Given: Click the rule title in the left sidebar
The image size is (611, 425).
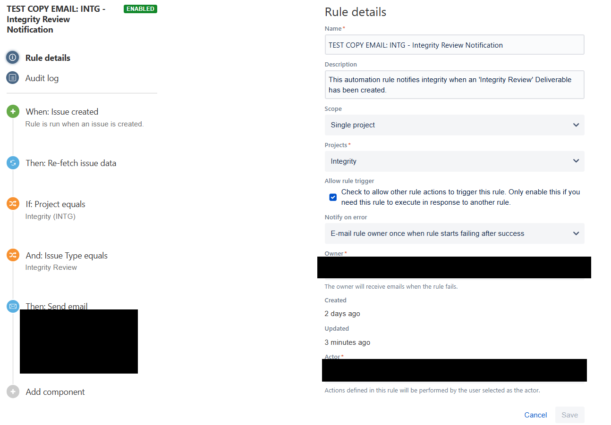Looking at the screenshot, I should coord(56,19).
